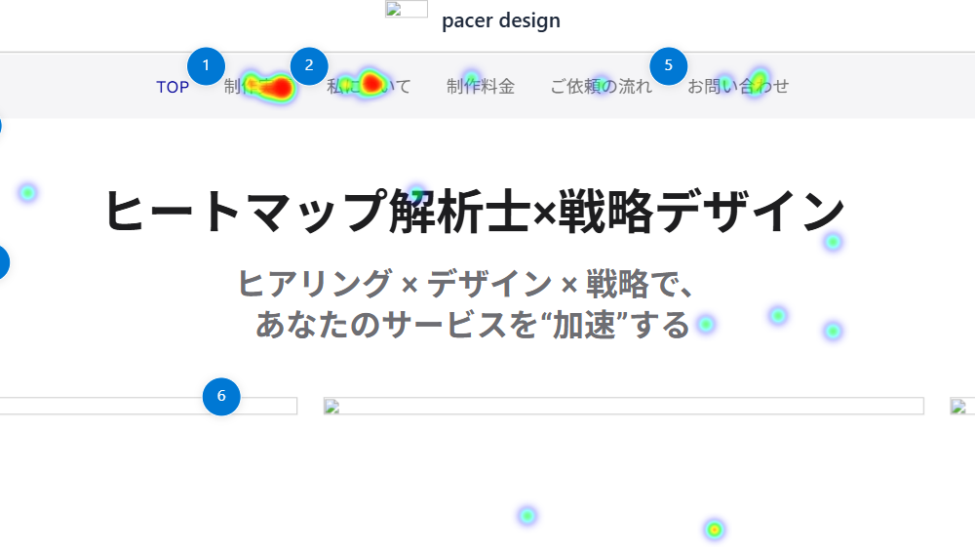Viewport: 975px width, 549px height.
Task: Go to ご依頼の流れ page
Action: (x=601, y=87)
